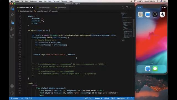Switch to the package.json tab
The width and height of the screenshot is (177, 100).
point(44,7)
